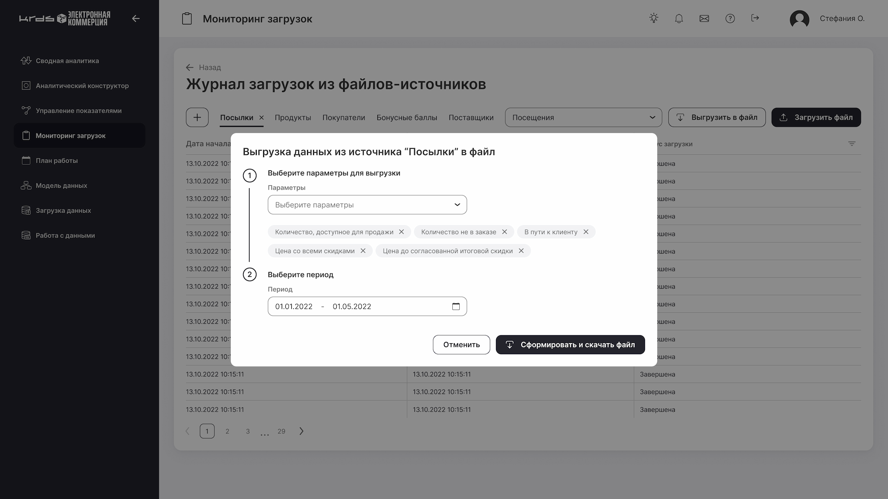This screenshot has height=499, width=888.
Task: Cancel the export with the Отменить button
Action: pos(461,344)
